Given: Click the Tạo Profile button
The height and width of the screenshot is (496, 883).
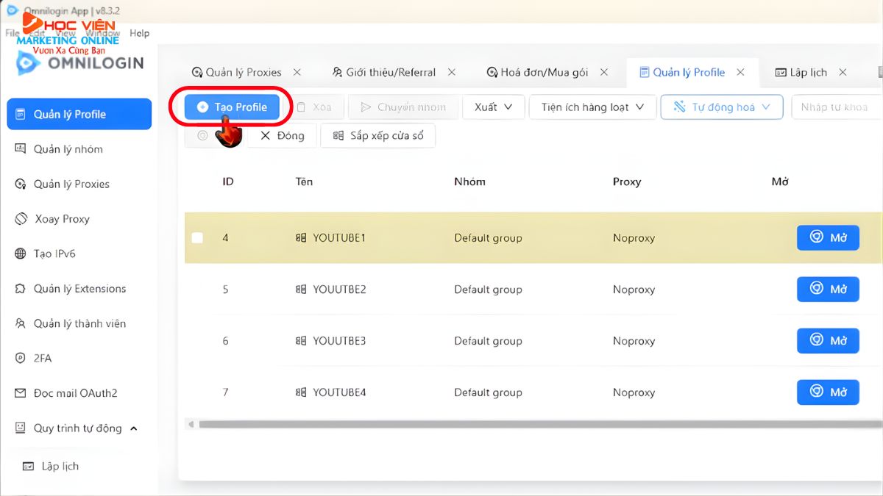Looking at the screenshot, I should (x=232, y=107).
